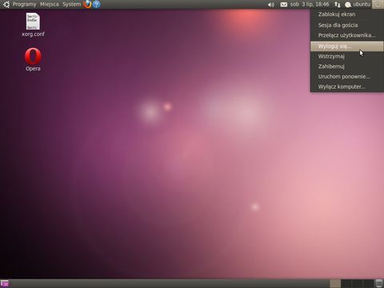
Task: Open the Firefox browser launcher in the panel
Action: (87, 4)
